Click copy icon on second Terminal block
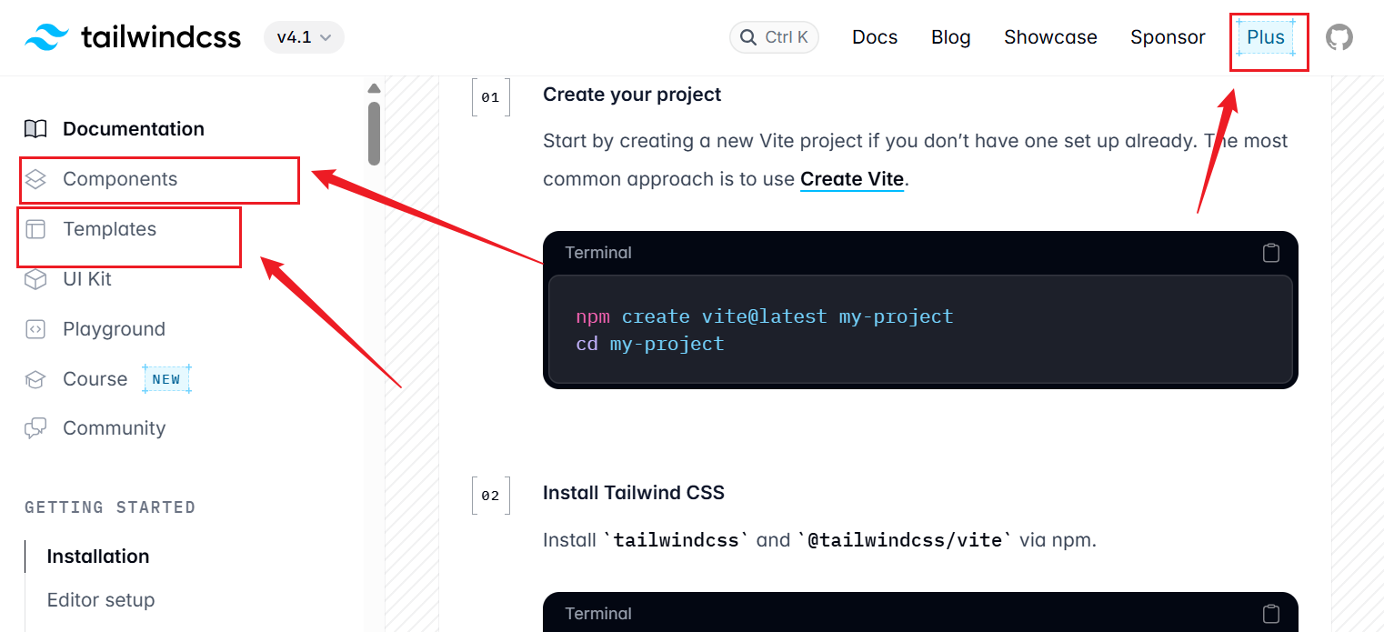This screenshot has width=1384, height=632. pos(1270,614)
